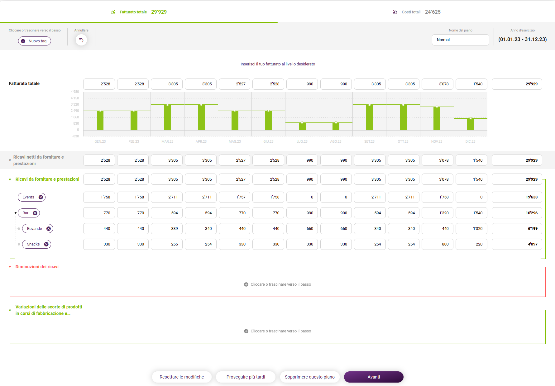Switch to the Fatturato totale tab
Screen dimensions: 555x386
tap(139, 12)
